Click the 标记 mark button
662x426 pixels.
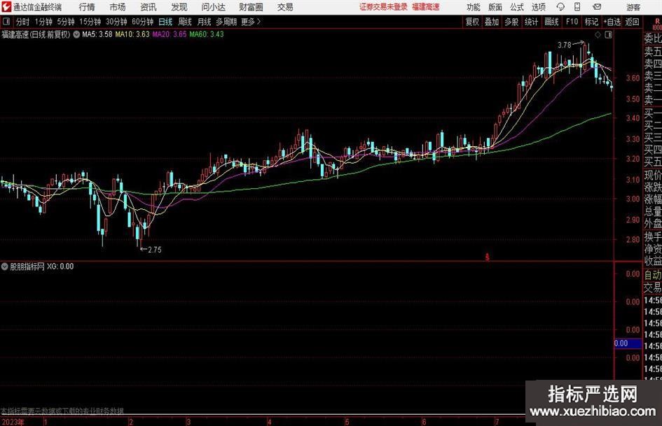click(x=591, y=22)
